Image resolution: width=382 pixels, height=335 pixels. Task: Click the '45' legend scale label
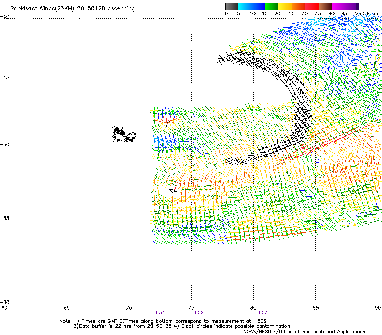pyautogui.click(x=344, y=14)
